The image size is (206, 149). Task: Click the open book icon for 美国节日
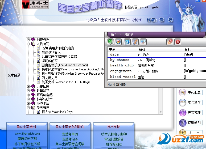tap(33, 108)
